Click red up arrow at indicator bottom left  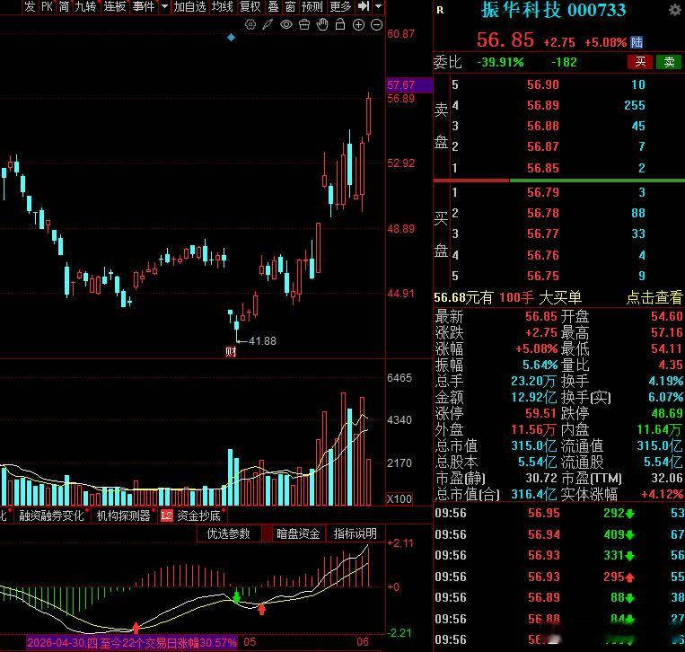point(136,628)
